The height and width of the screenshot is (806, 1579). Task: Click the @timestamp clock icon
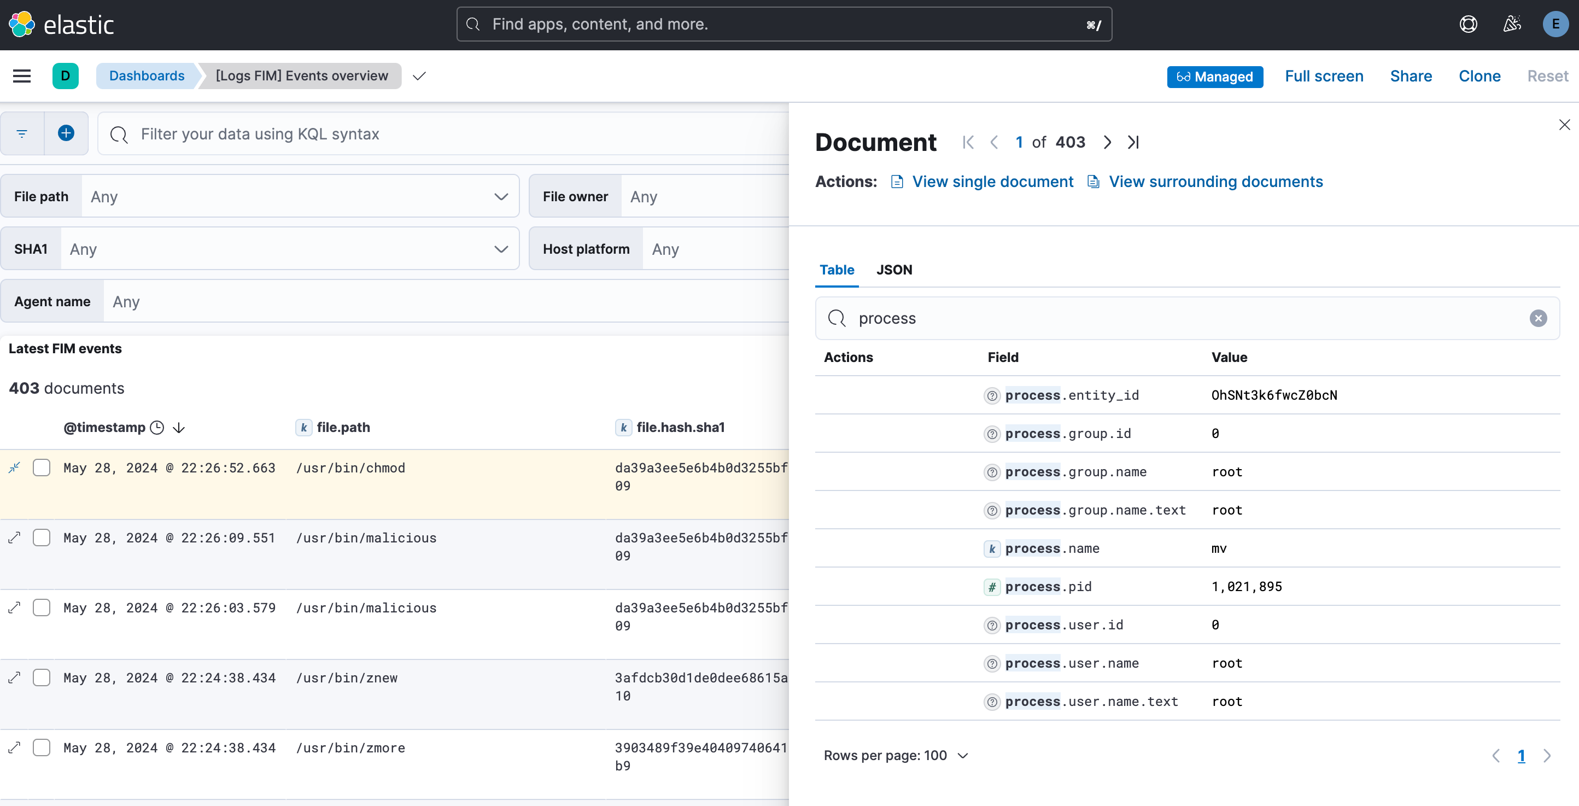click(x=157, y=427)
